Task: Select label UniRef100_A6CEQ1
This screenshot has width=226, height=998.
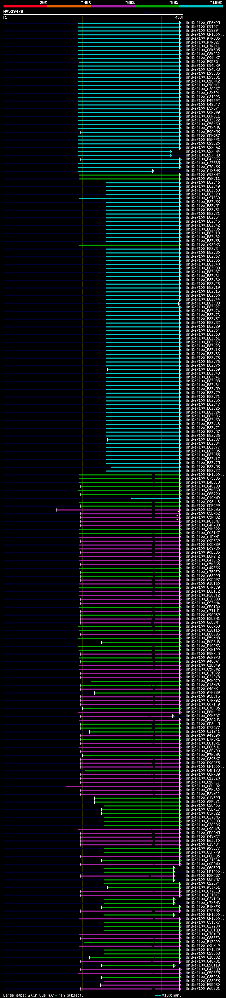Action: (203, 989)
